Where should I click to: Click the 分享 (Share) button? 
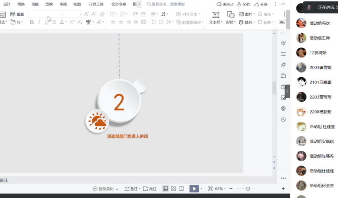pos(261,4)
